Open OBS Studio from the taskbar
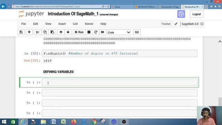 click(124, 122)
